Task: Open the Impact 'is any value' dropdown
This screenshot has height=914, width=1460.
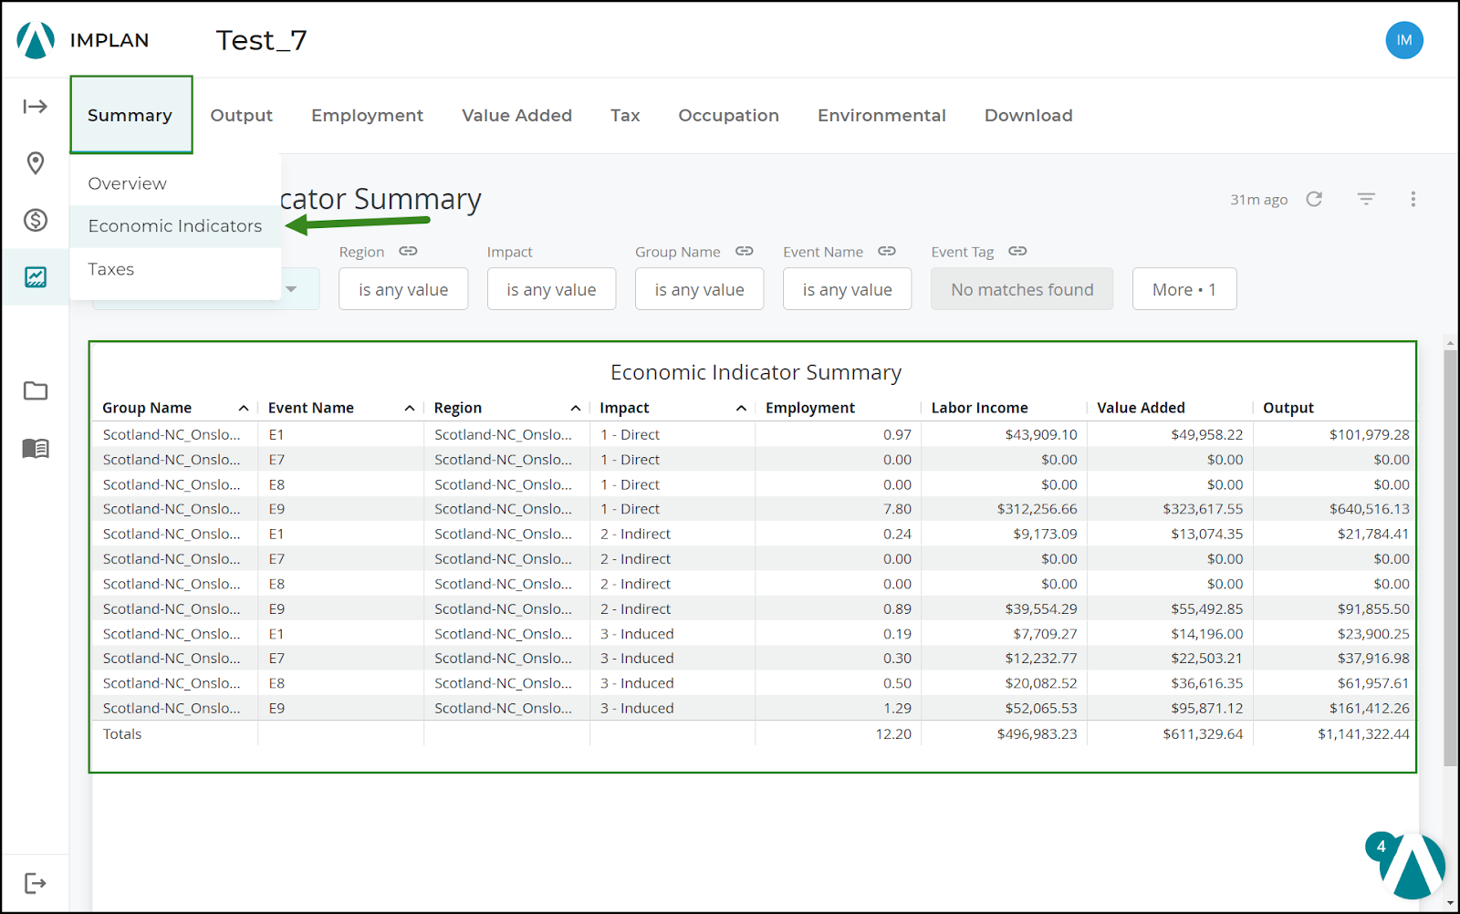Action: pos(551,288)
